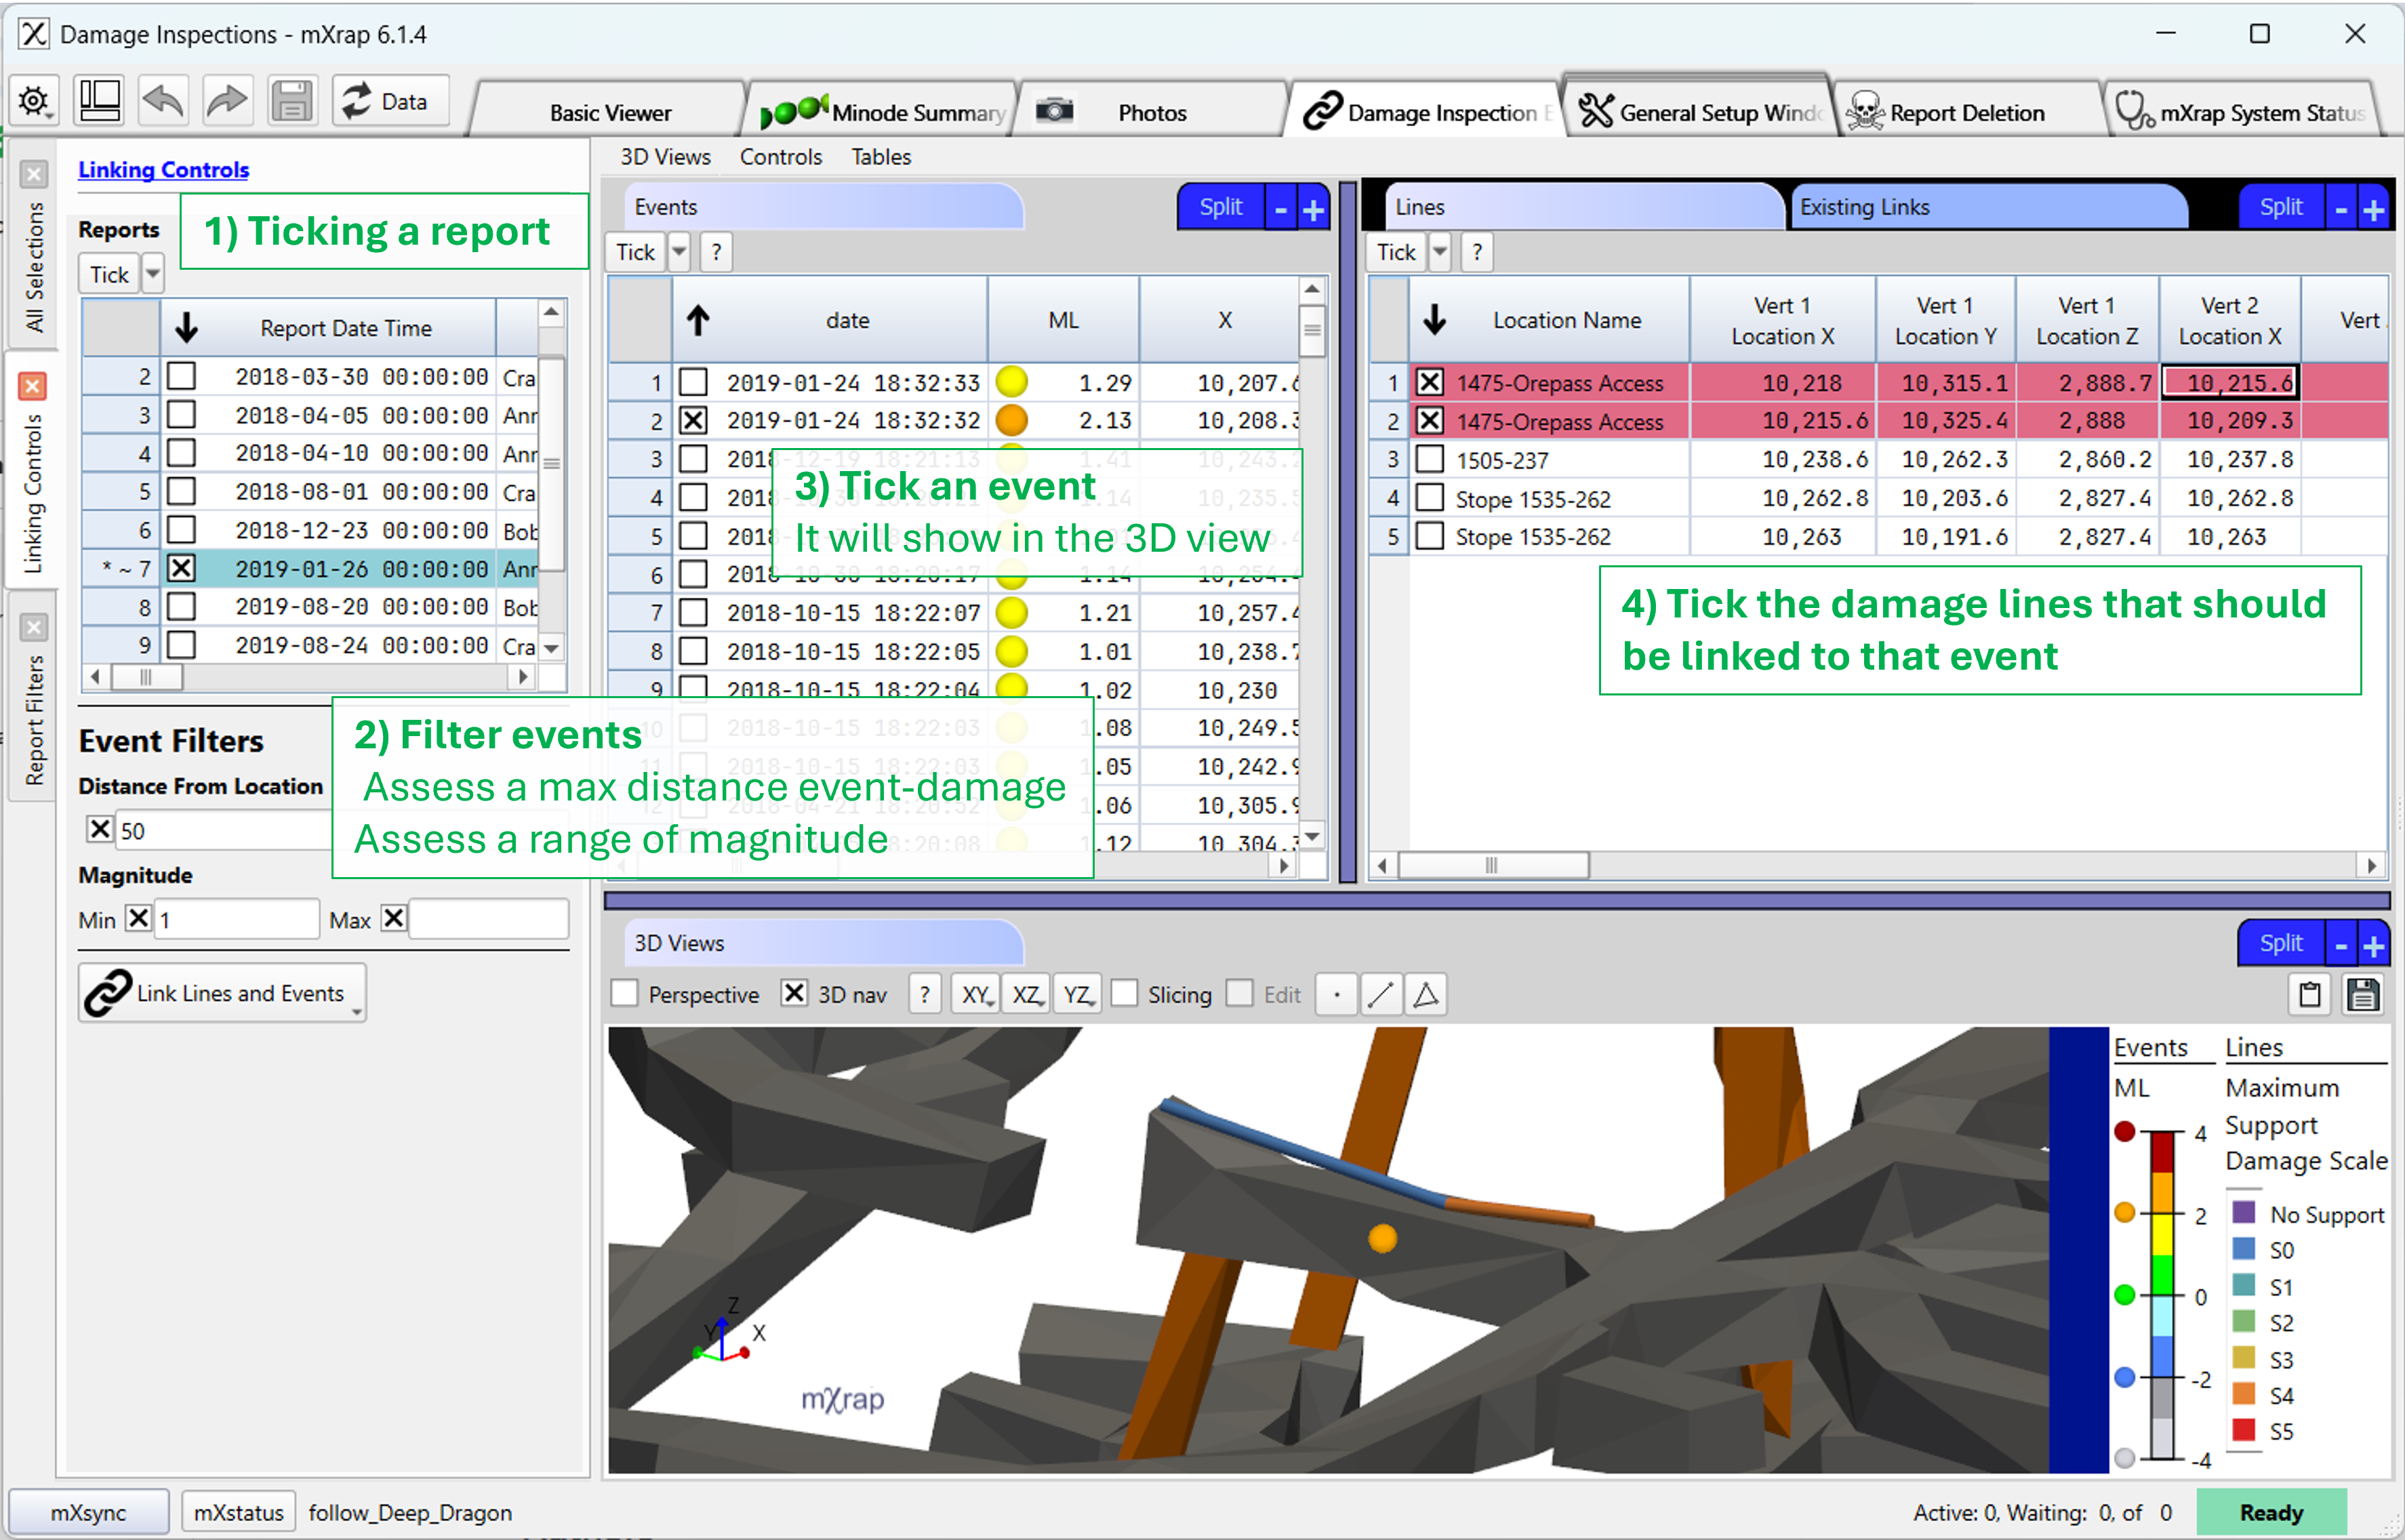
Task: Click the undo arrow icon
Action: (163, 101)
